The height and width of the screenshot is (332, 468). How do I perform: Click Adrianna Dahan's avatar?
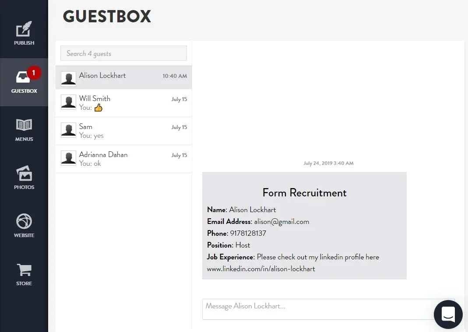[68, 158]
